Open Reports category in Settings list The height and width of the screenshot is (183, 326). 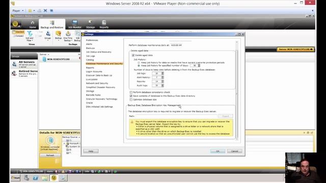pyautogui.click(x=90, y=68)
